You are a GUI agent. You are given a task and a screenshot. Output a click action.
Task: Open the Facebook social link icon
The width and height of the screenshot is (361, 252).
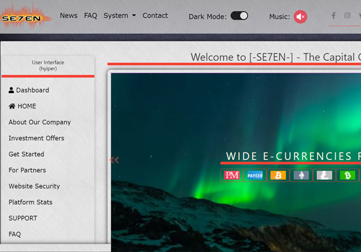333,16
